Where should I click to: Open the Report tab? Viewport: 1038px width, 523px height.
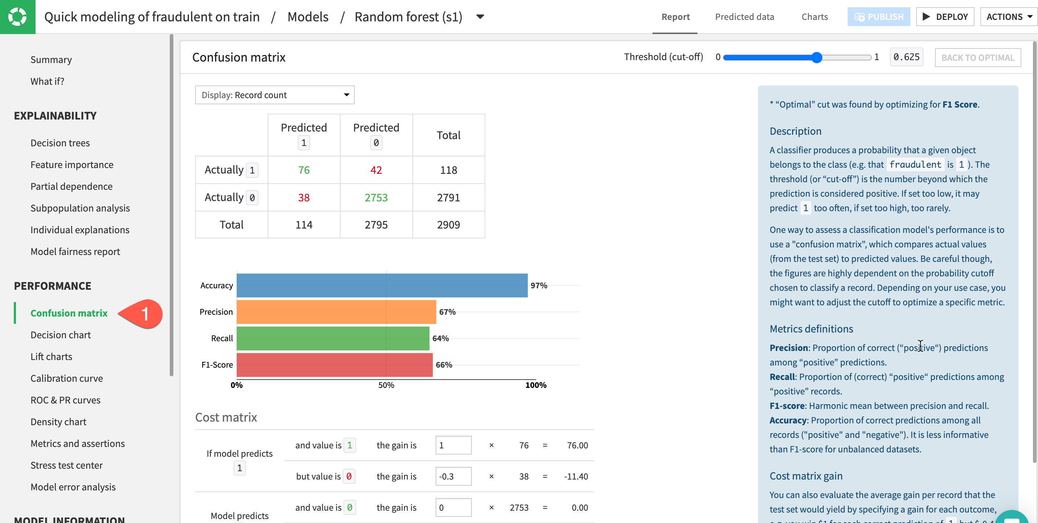click(675, 17)
